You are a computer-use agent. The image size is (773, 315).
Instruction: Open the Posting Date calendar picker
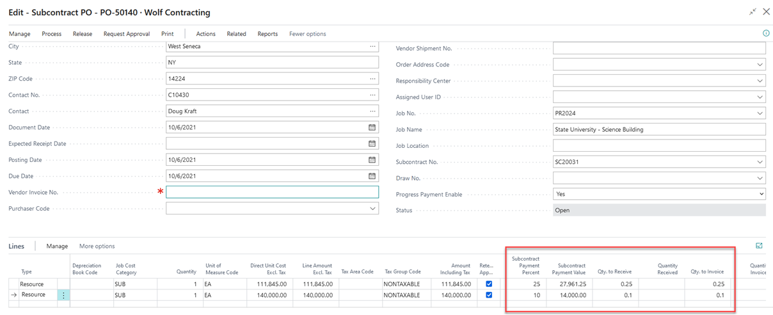point(372,160)
